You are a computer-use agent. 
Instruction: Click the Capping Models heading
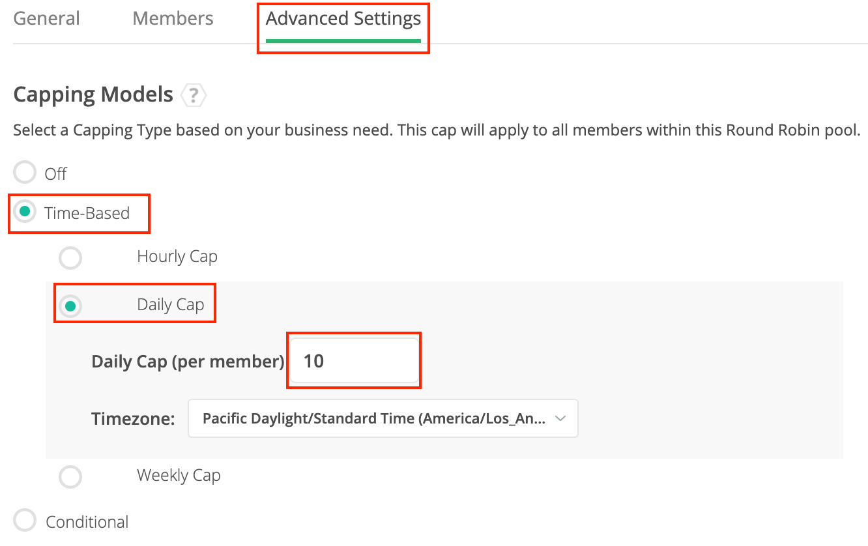(93, 95)
